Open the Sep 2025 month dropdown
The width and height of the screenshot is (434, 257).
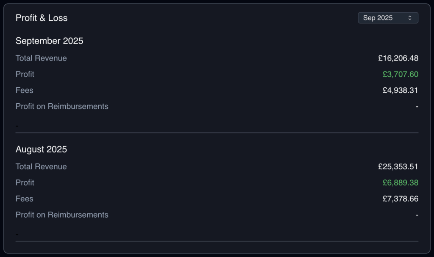point(387,18)
